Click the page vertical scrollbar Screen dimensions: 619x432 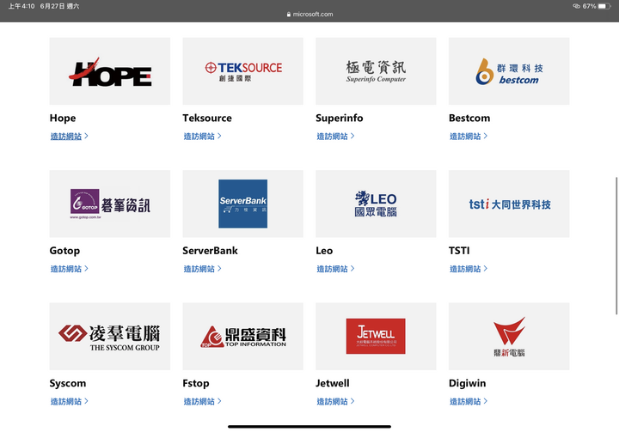coord(616,246)
